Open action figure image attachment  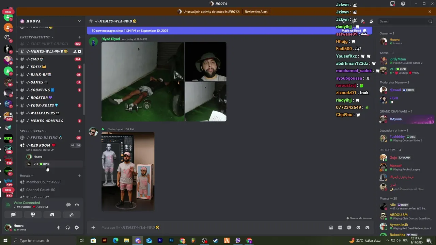(128, 171)
